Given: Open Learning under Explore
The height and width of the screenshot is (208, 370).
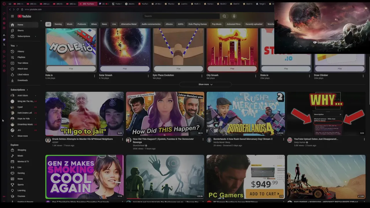Looking at the screenshot, I should click(24, 190).
